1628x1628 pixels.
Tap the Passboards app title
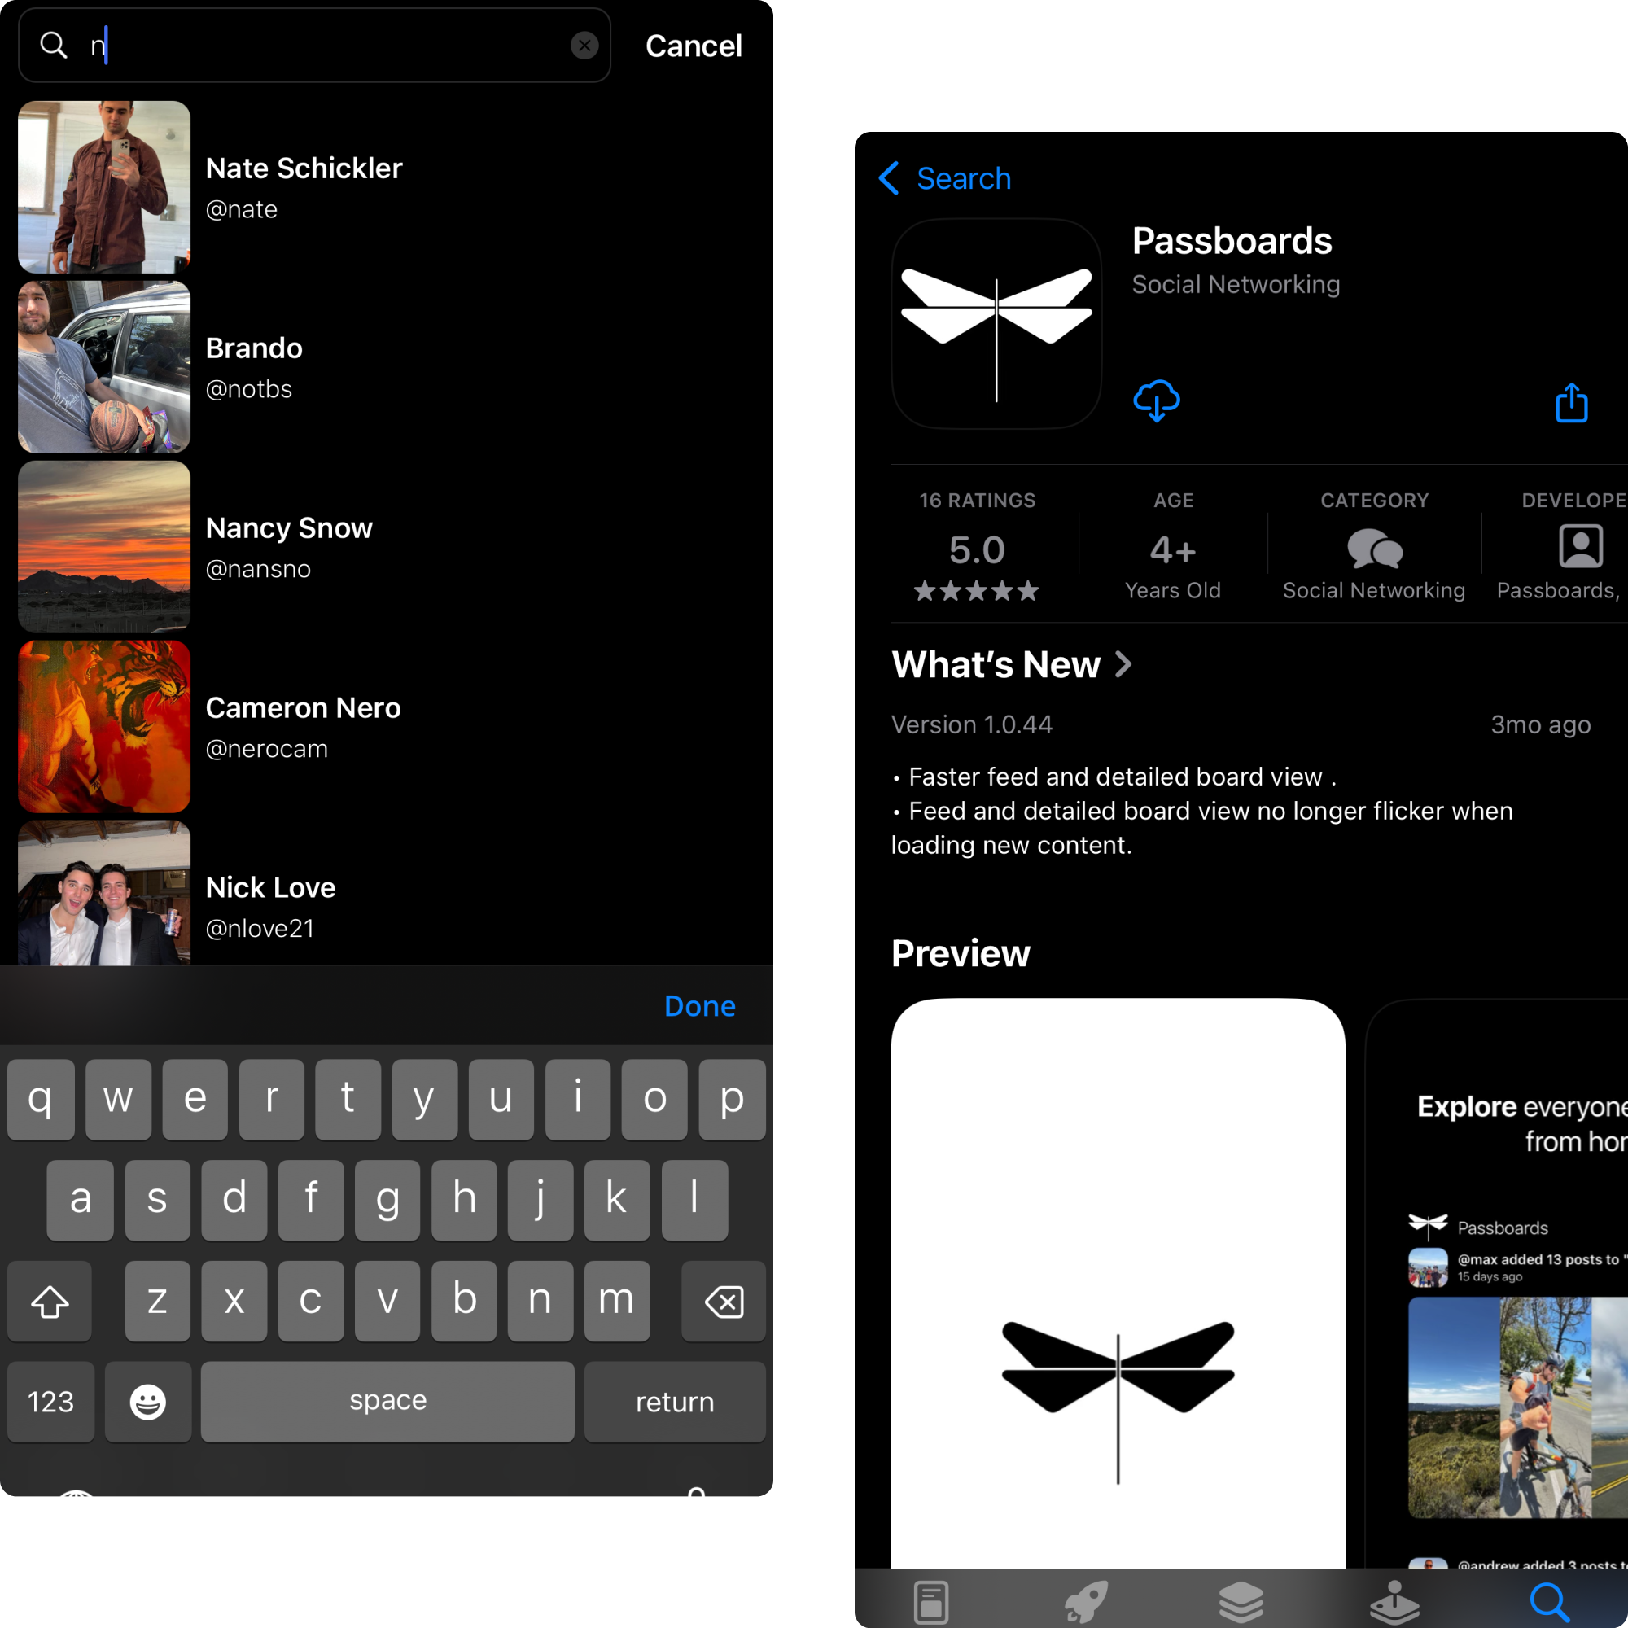[x=1232, y=241]
